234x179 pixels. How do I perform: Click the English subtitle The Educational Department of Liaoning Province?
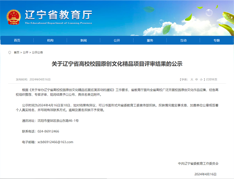coord(58,23)
